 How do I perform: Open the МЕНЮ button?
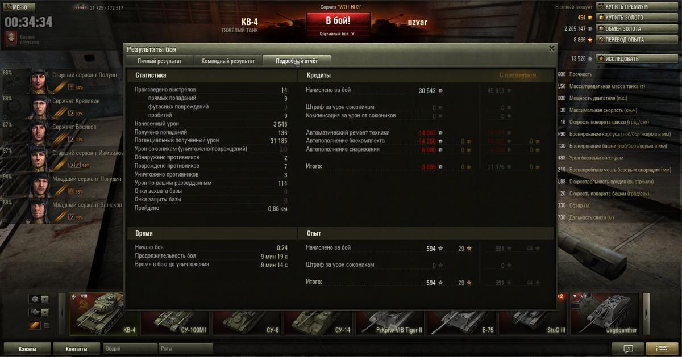19,7
